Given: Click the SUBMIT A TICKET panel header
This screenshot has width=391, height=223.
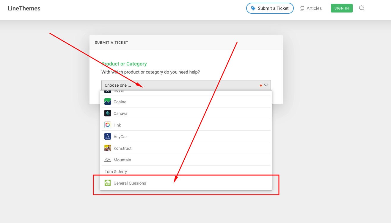Looking at the screenshot, I should point(186,42).
